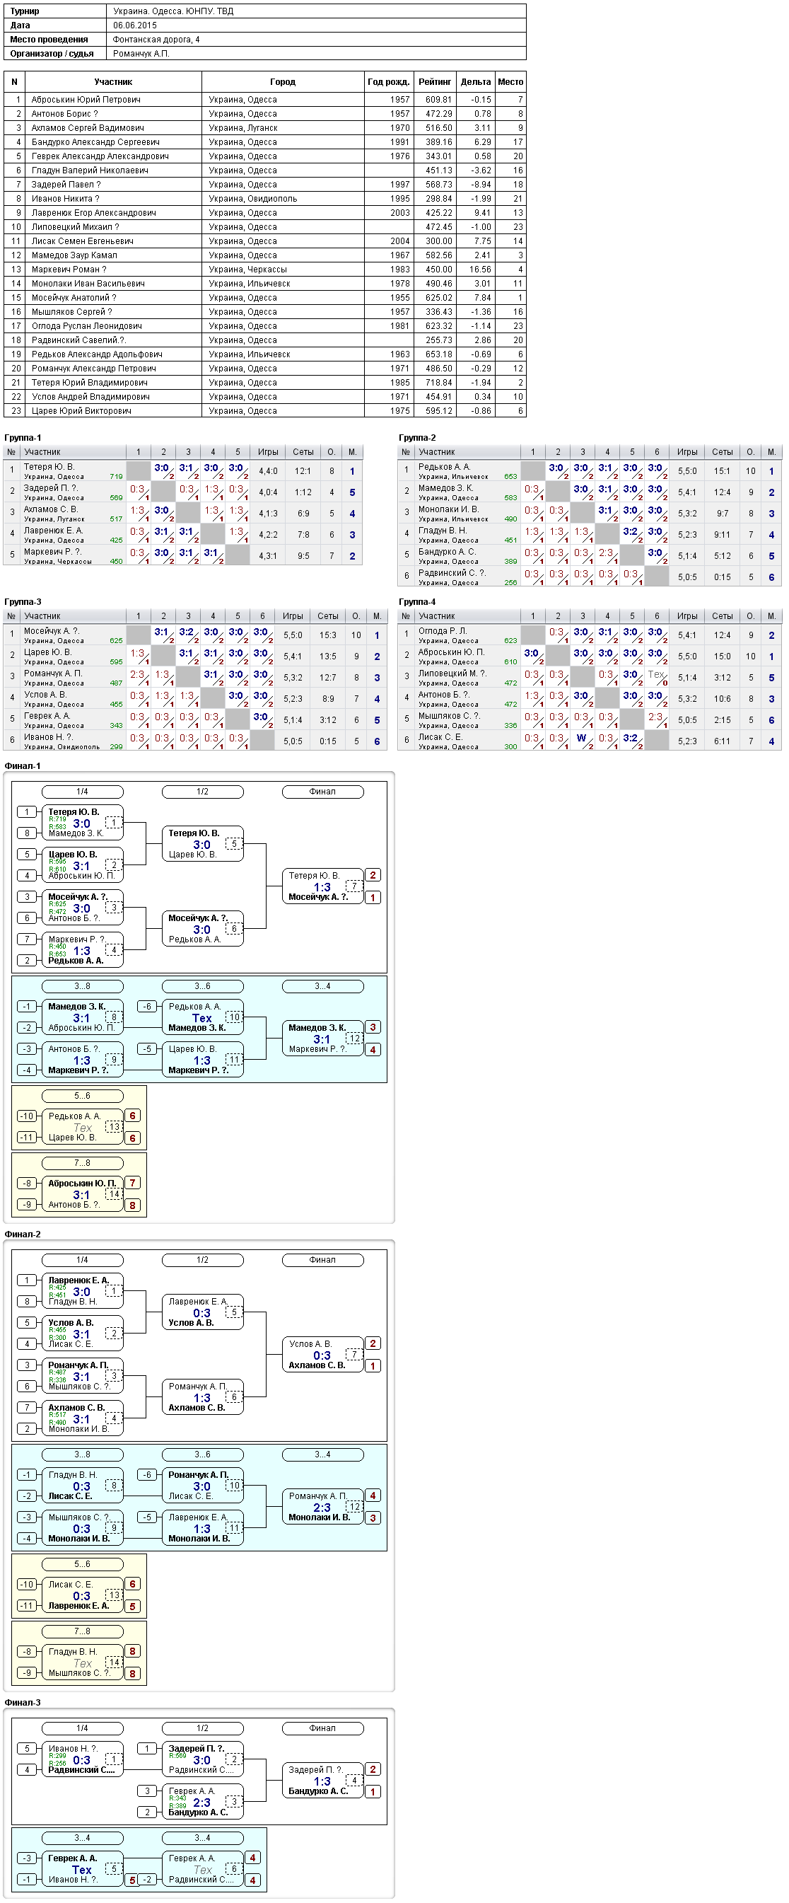Click 1:3 score of Задерей vs Бандурко final

coord(322,1782)
